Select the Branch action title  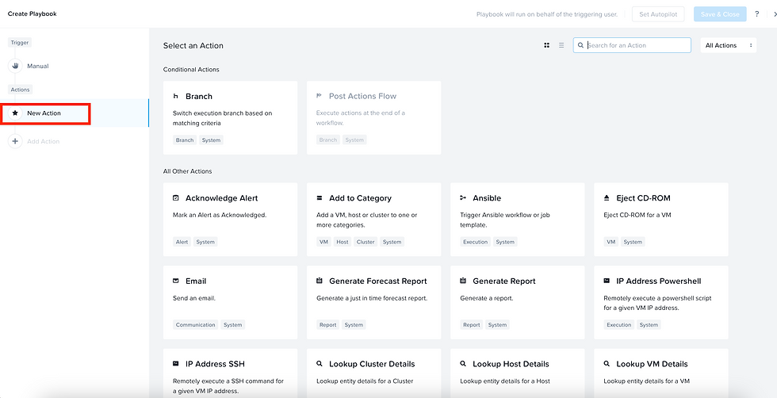pyautogui.click(x=199, y=96)
